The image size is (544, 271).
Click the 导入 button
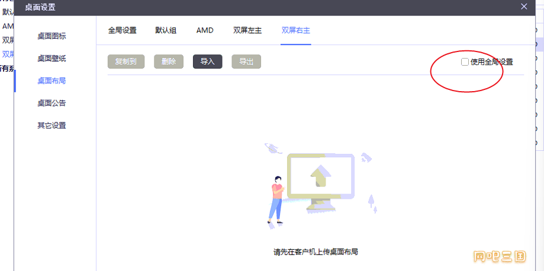tap(207, 62)
